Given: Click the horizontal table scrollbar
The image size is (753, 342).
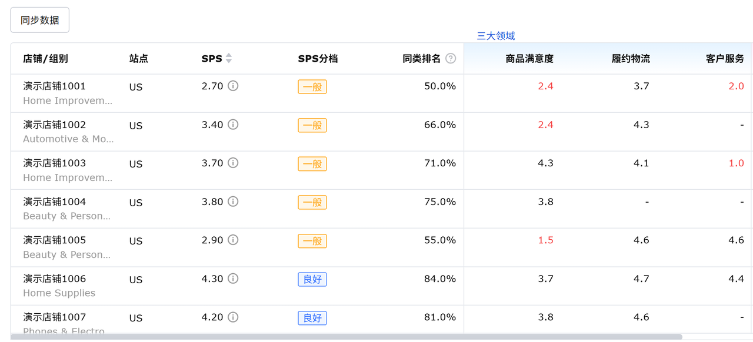Looking at the screenshot, I should coord(346,337).
